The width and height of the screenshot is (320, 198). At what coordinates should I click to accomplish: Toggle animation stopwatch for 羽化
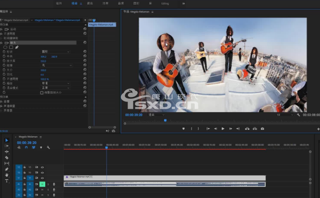coord(4,74)
